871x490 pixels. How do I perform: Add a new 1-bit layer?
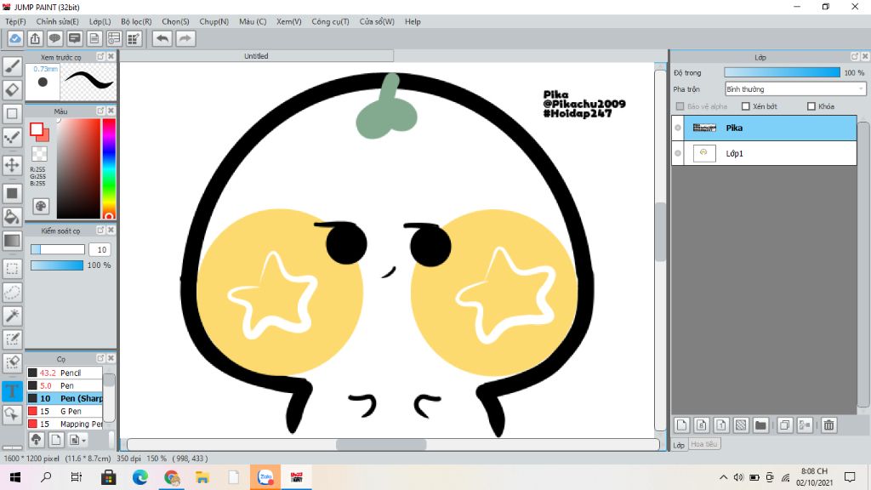pos(721,425)
